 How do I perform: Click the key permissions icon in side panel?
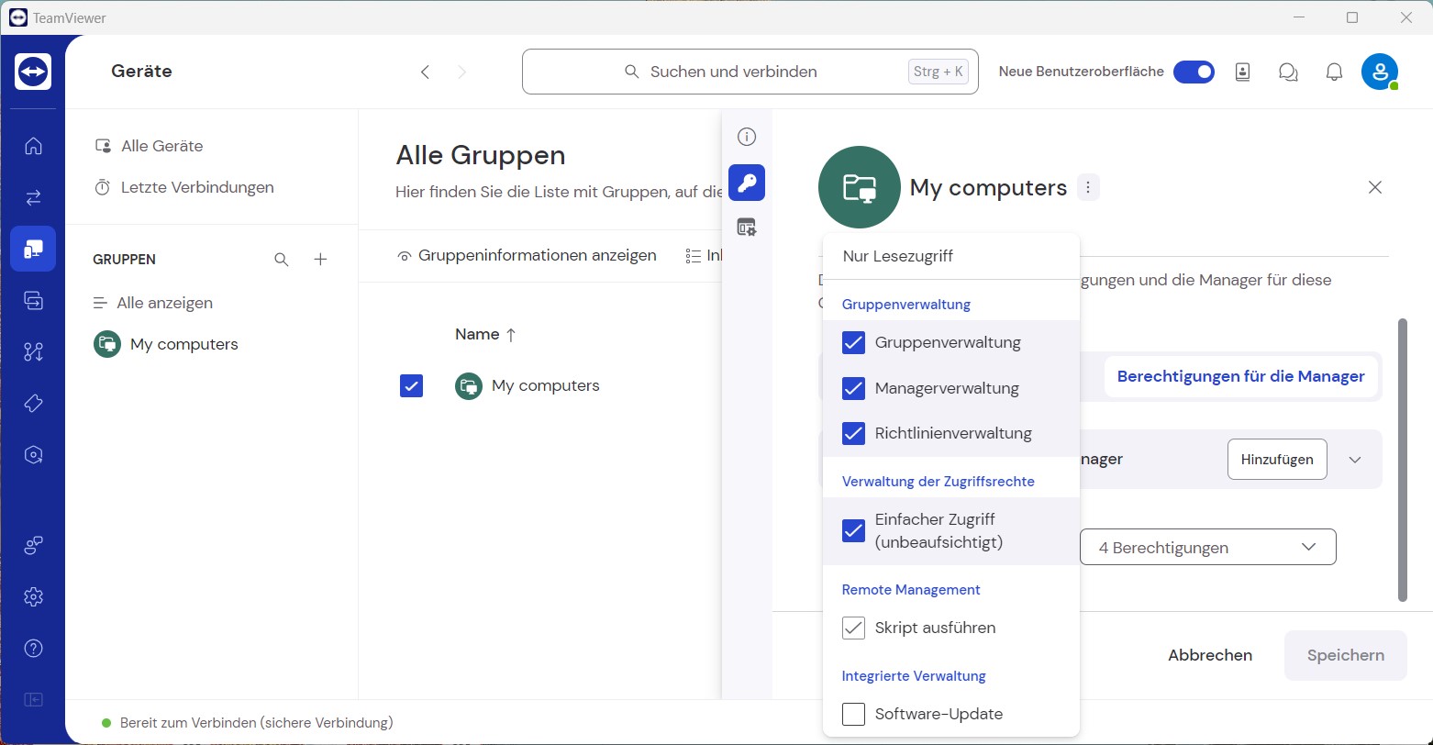tap(746, 183)
